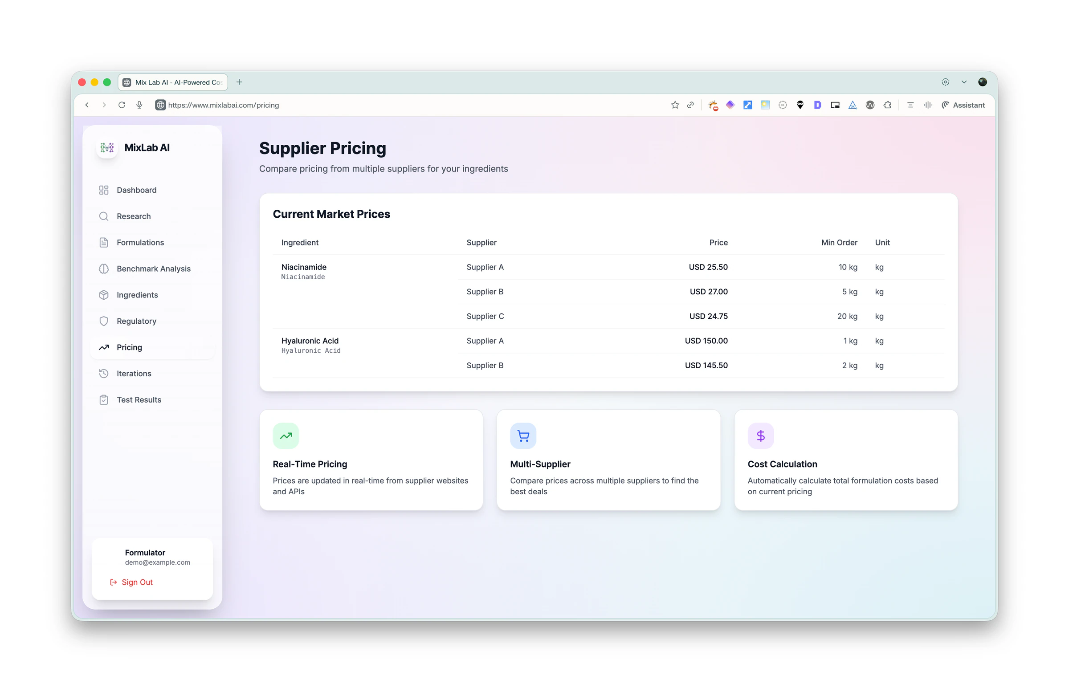Image resolution: width=1069 pixels, height=692 pixels.
Task: Click the Regulatory shield icon
Action: (104, 321)
